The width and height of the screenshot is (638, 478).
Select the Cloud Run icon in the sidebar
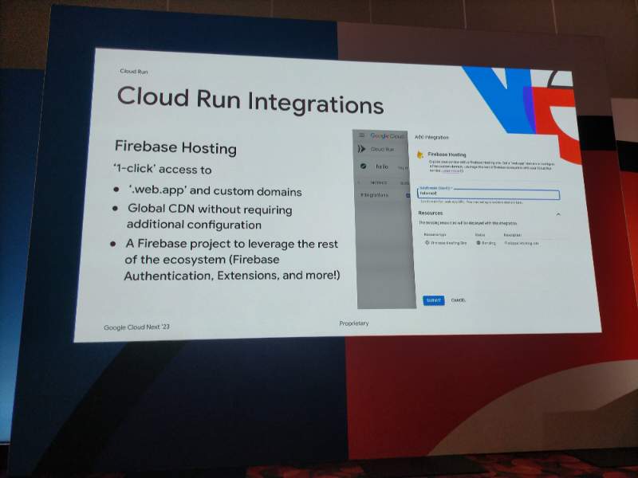click(x=361, y=148)
